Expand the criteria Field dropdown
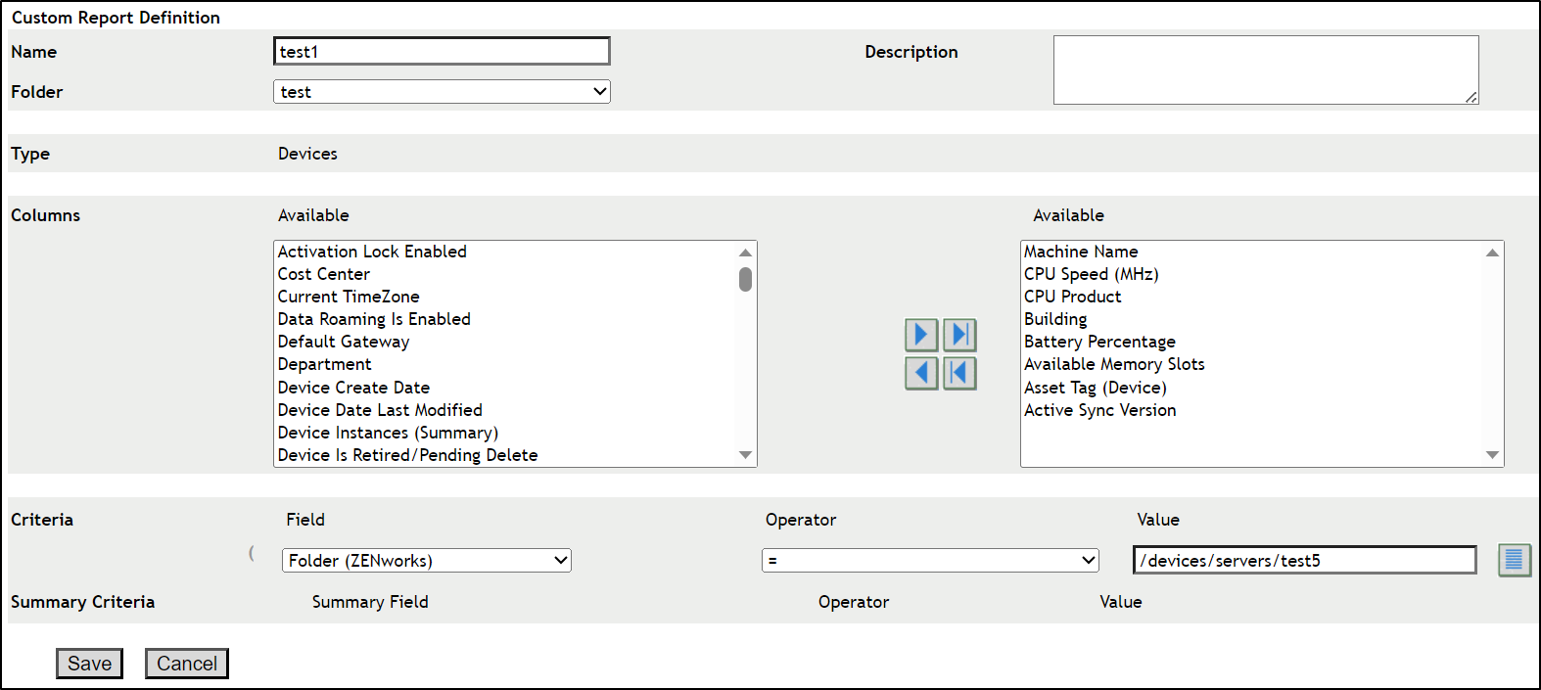1541x690 pixels. pos(427,561)
